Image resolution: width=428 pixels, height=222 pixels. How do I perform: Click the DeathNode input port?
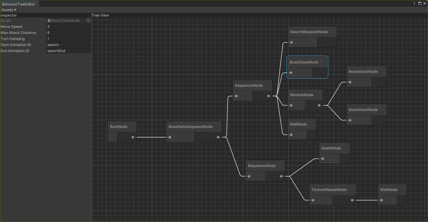(x=323, y=159)
